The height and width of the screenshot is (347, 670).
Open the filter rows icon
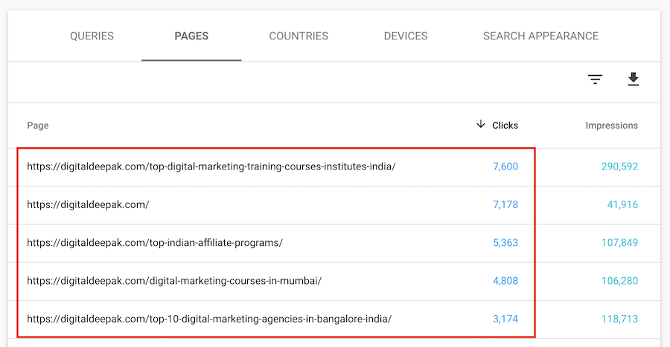point(595,80)
